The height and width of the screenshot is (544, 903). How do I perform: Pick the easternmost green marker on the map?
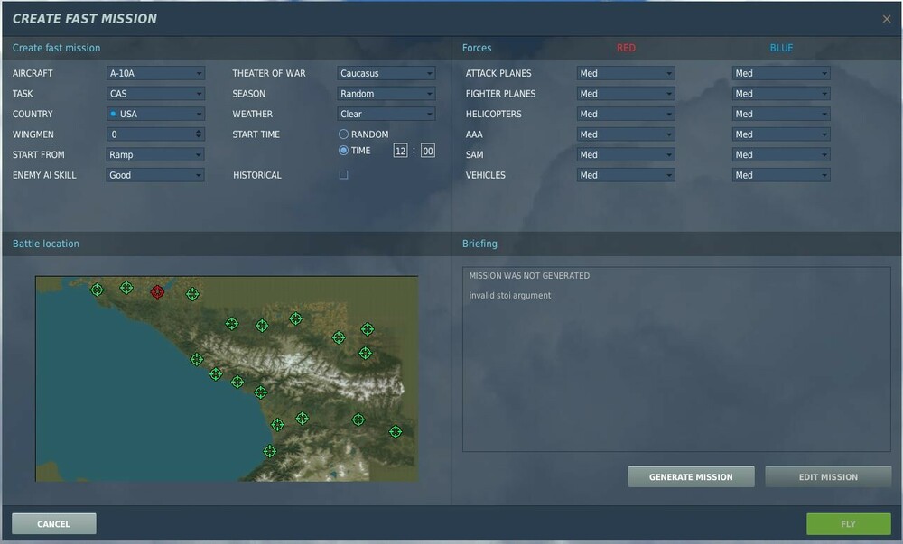[396, 431]
